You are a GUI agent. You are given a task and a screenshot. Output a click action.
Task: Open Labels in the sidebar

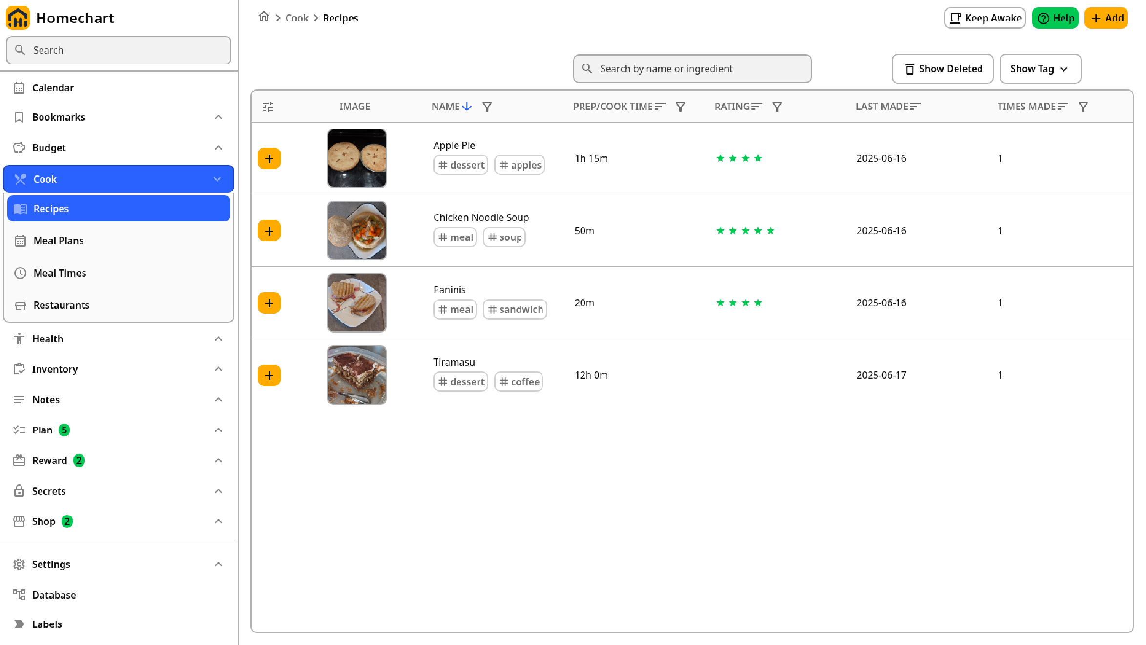point(119,624)
